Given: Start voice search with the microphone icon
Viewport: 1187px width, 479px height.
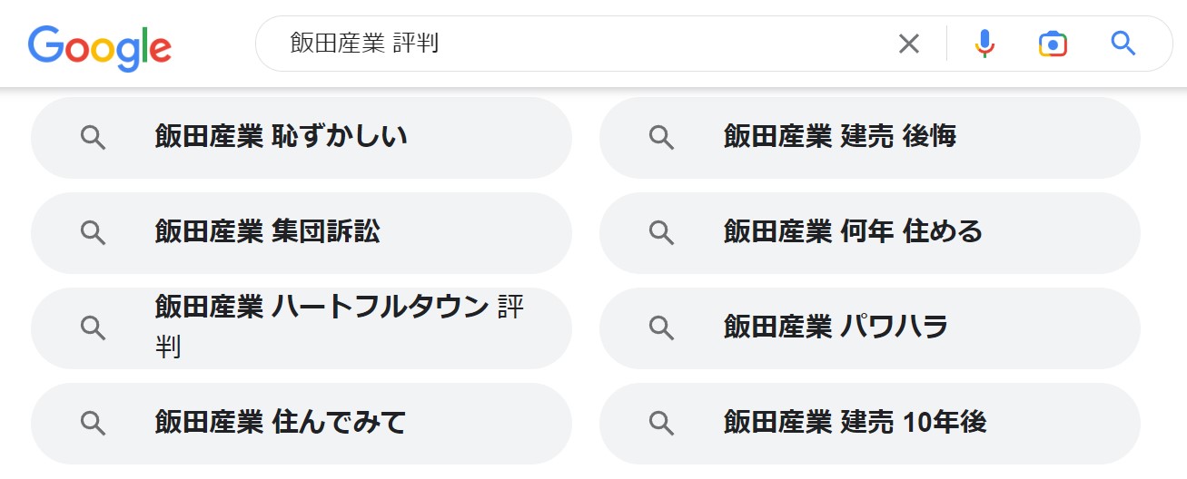Looking at the screenshot, I should pyautogui.click(x=984, y=44).
